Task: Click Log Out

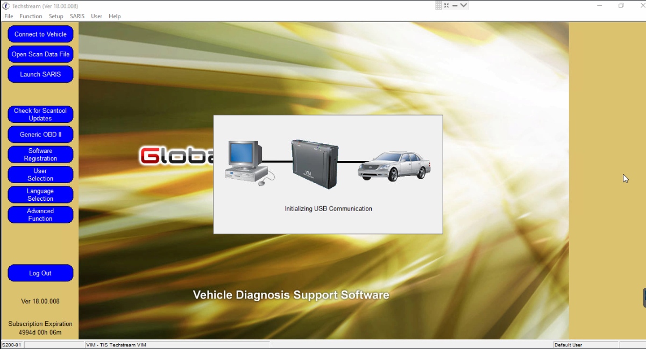Action: tap(40, 273)
